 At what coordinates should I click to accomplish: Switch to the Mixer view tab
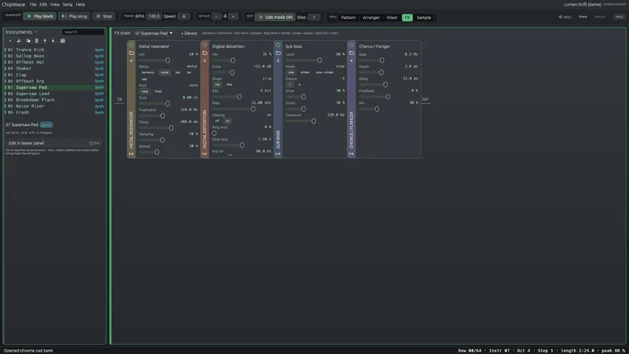392,17
